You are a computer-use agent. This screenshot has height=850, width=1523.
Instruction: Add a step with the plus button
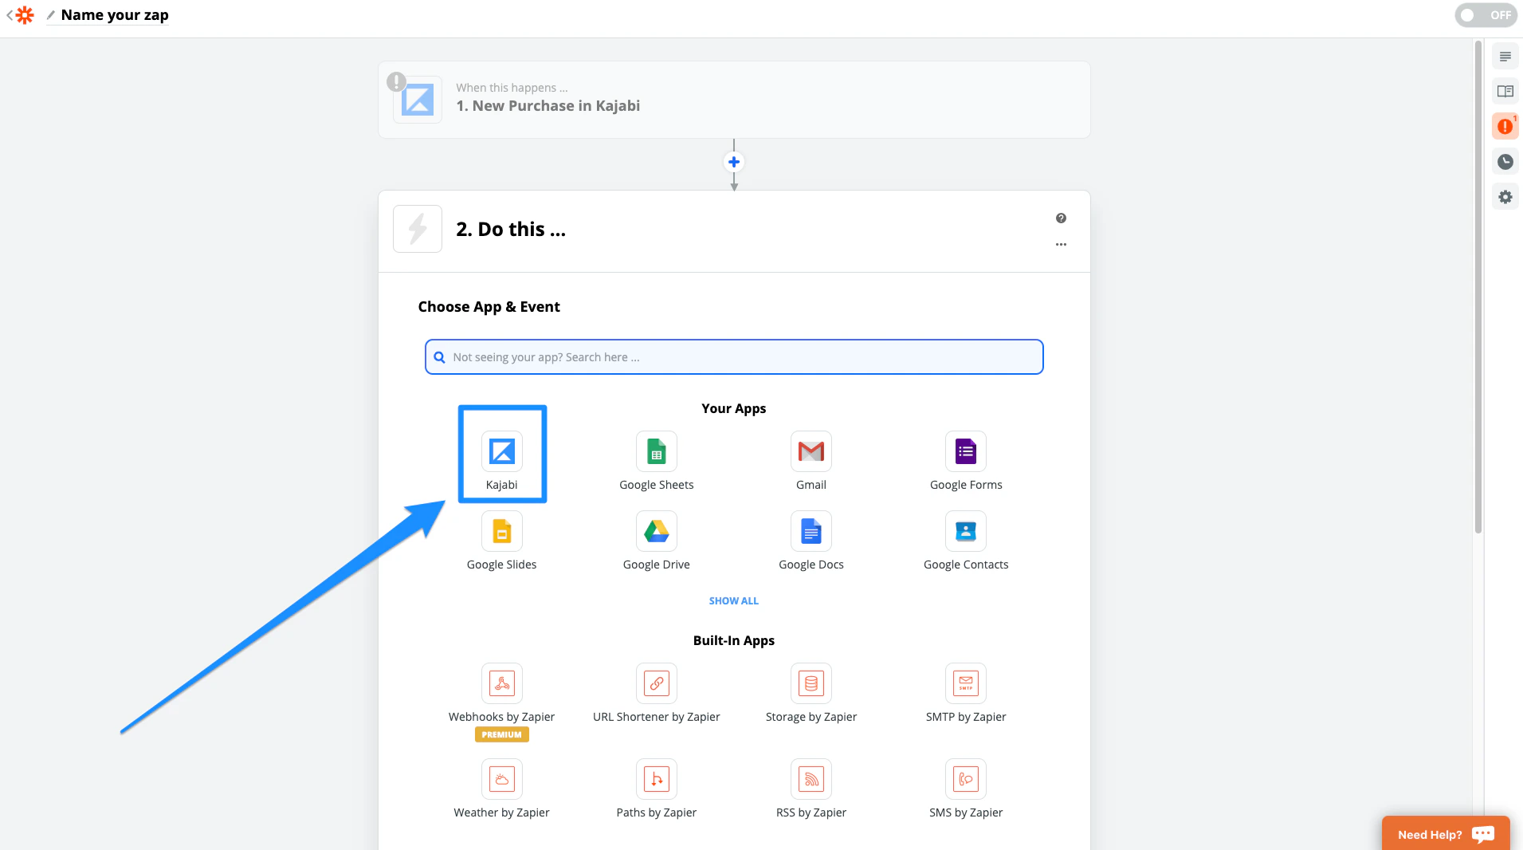(734, 162)
